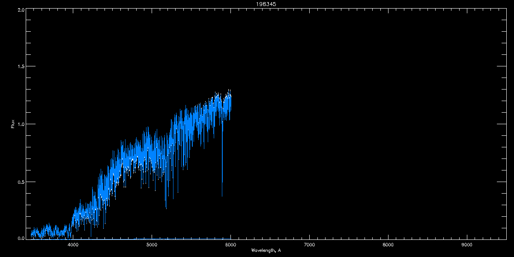Select the 4000 x-axis tick label
The image size is (514, 257).
tap(73, 245)
